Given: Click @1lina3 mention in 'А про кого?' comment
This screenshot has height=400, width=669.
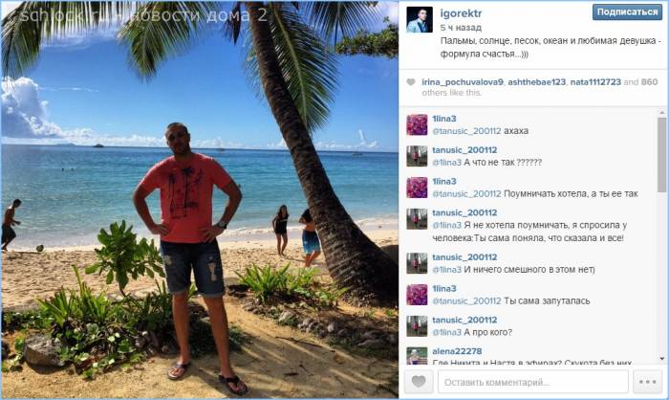Looking at the screenshot, I should point(446,332).
